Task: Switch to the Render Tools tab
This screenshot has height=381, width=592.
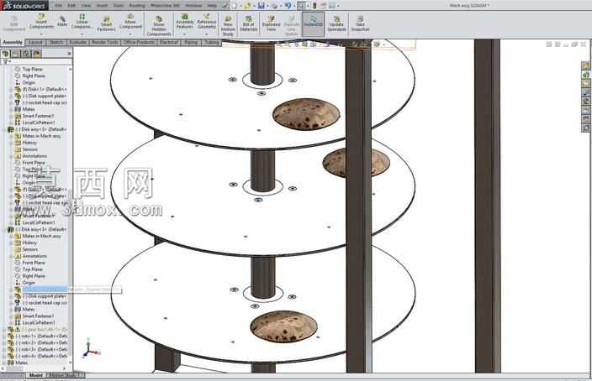Action: click(105, 42)
